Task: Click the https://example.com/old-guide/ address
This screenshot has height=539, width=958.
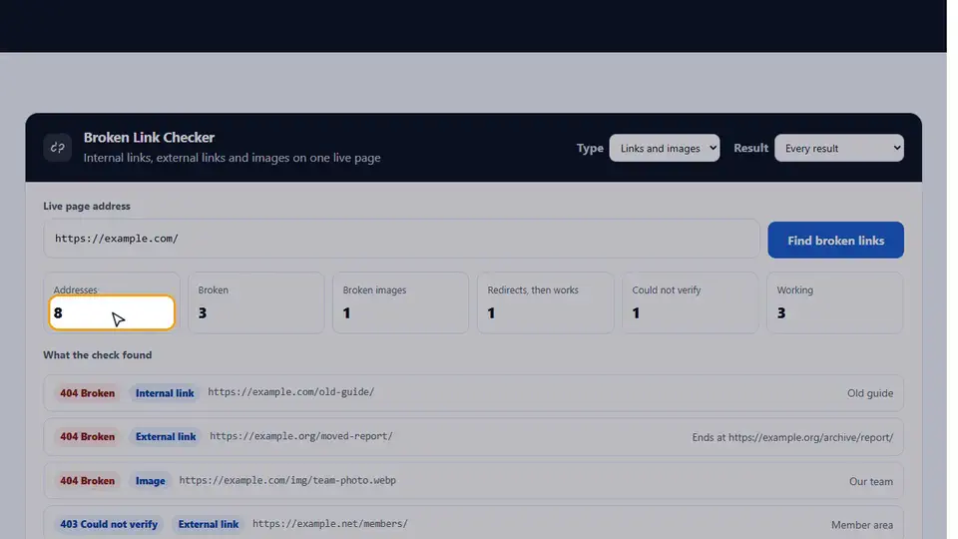Action: [290, 391]
